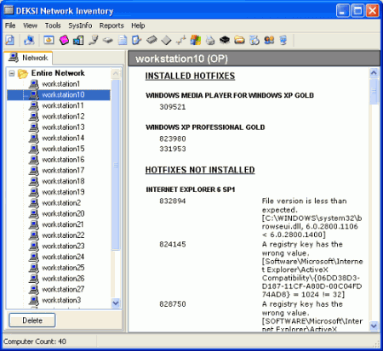
Task: Click the Windows flag toolbar icon
Action: point(196,40)
